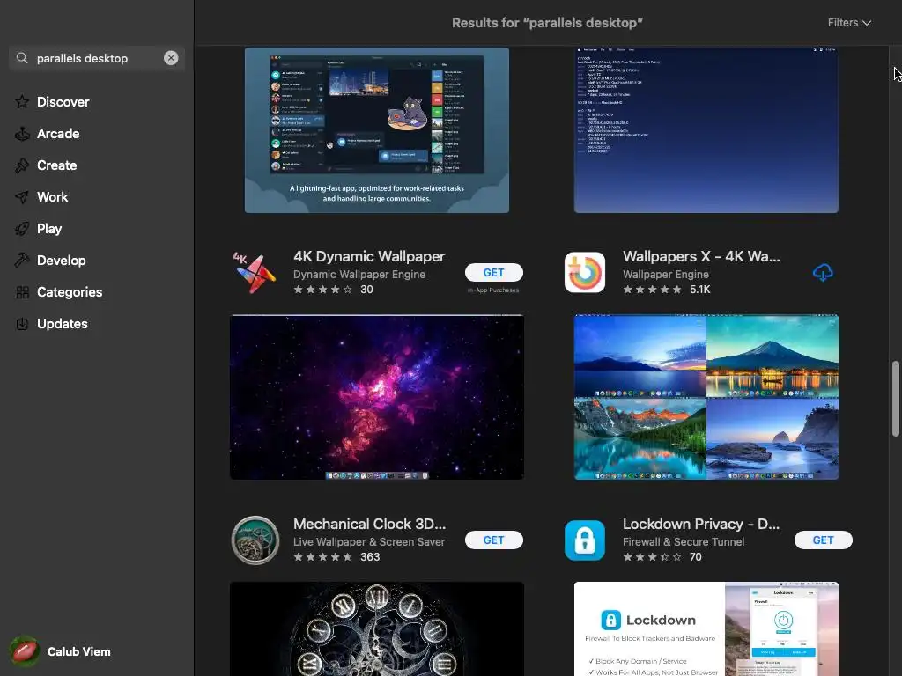
Task: Click the vertical scrollbar thumb
Action: click(895, 399)
